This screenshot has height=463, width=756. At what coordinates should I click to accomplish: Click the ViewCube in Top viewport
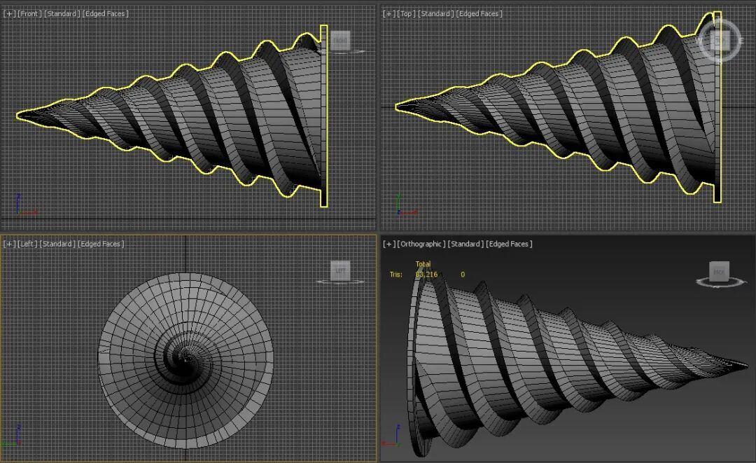719,41
